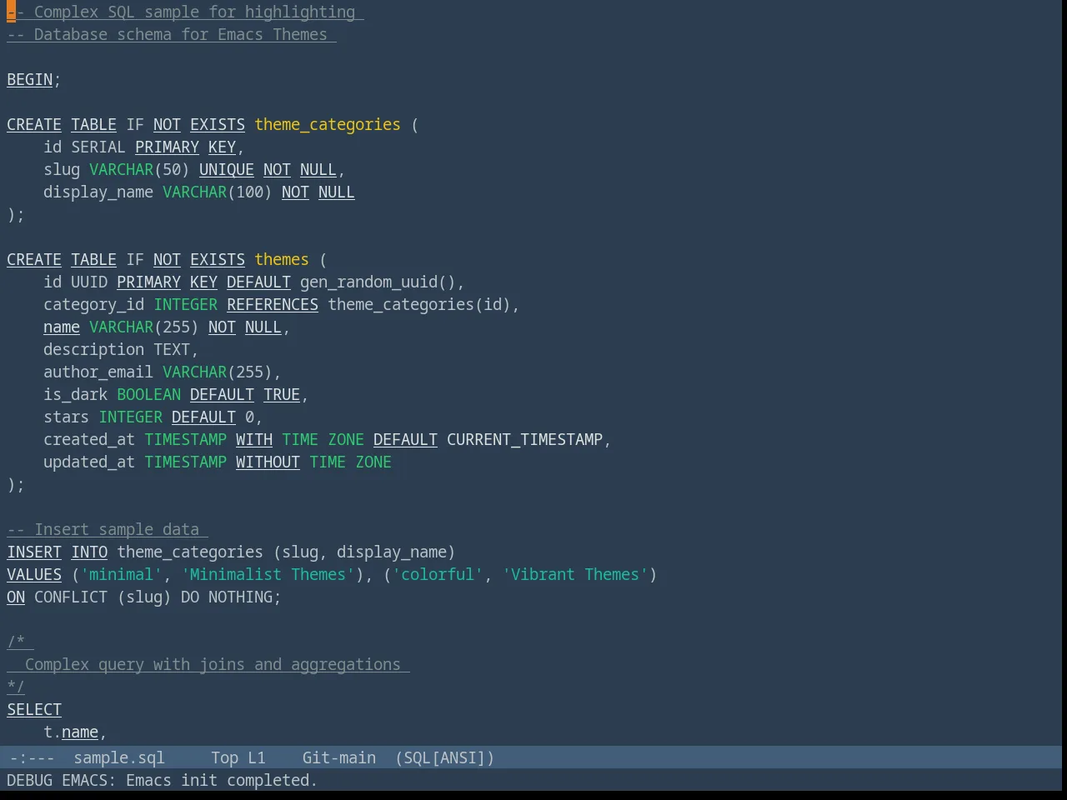
Task: Click 'DO NOTHING' text
Action: (x=227, y=597)
